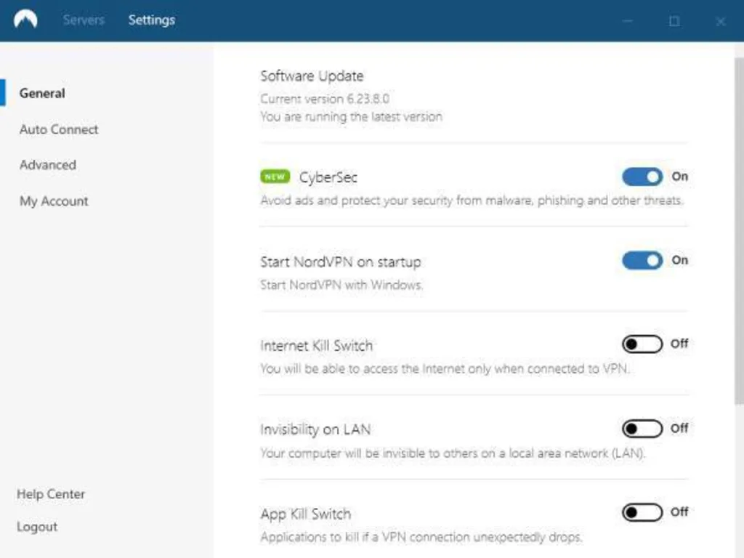
Task: Disable the CyberSec toggle
Action: pos(642,177)
